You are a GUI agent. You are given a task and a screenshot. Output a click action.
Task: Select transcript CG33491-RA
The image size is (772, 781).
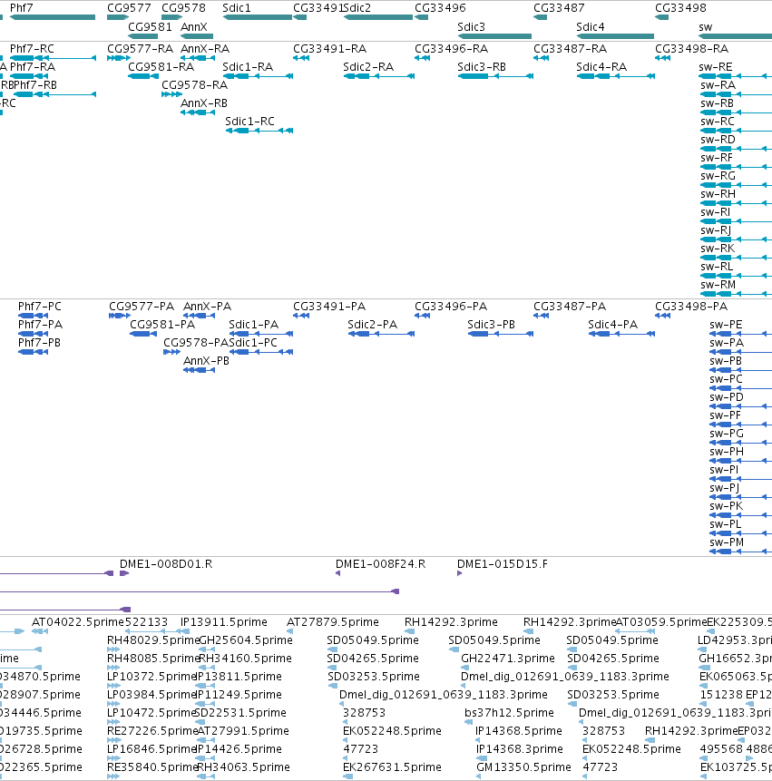301,58
